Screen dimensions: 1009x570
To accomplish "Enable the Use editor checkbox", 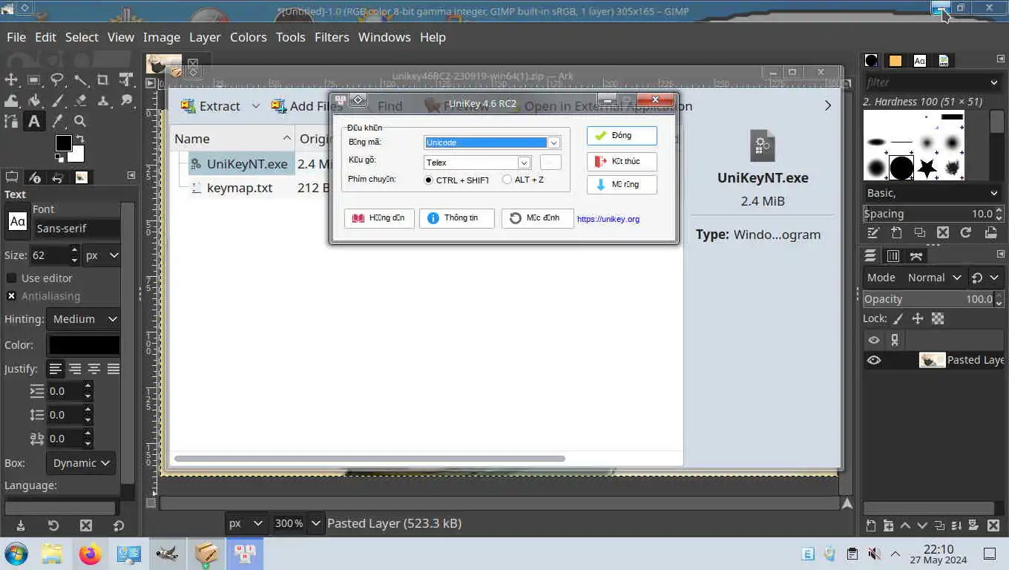I will [x=11, y=278].
